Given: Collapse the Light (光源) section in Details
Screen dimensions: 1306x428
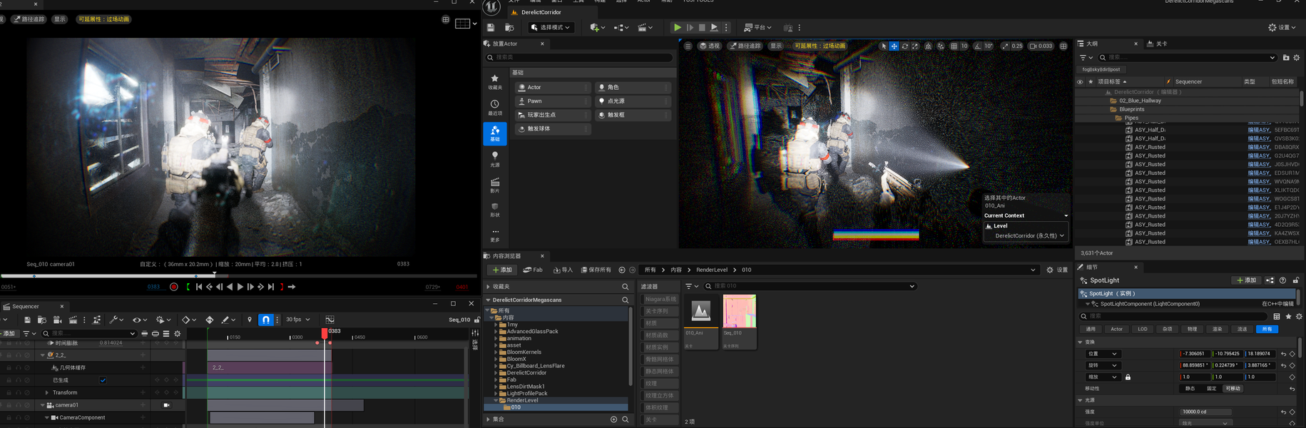Looking at the screenshot, I should (1080, 401).
